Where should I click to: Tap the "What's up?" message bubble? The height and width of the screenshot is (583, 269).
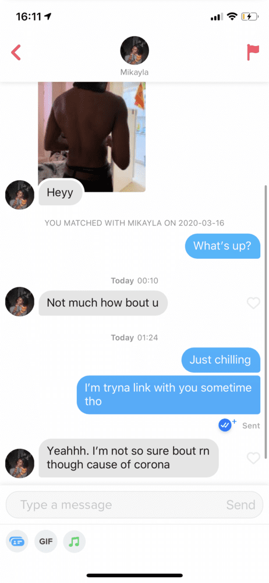coord(222,246)
